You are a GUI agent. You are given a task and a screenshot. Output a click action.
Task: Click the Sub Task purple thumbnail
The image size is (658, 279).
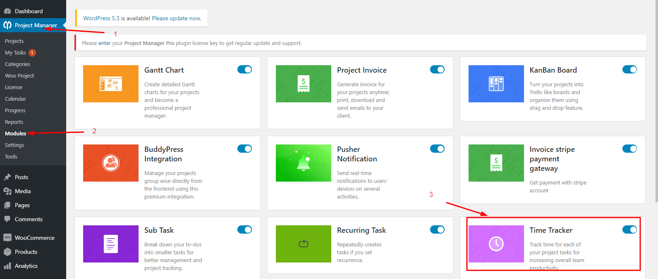pyautogui.click(x=111, y=244)
